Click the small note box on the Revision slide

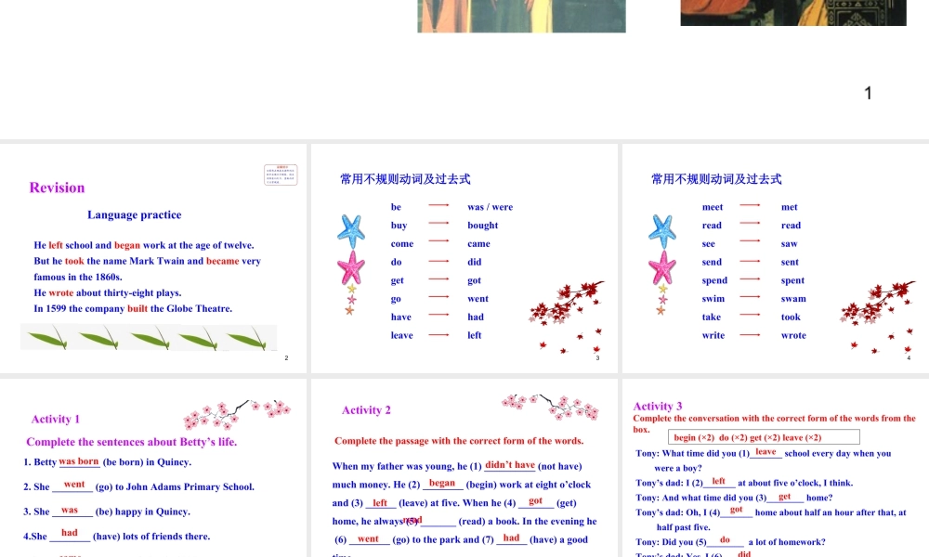(281, 175)
